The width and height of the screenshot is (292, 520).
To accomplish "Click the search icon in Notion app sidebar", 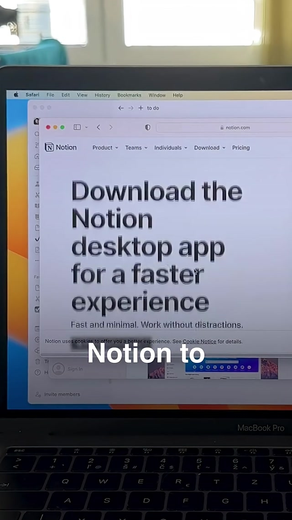I will (37, 134).
